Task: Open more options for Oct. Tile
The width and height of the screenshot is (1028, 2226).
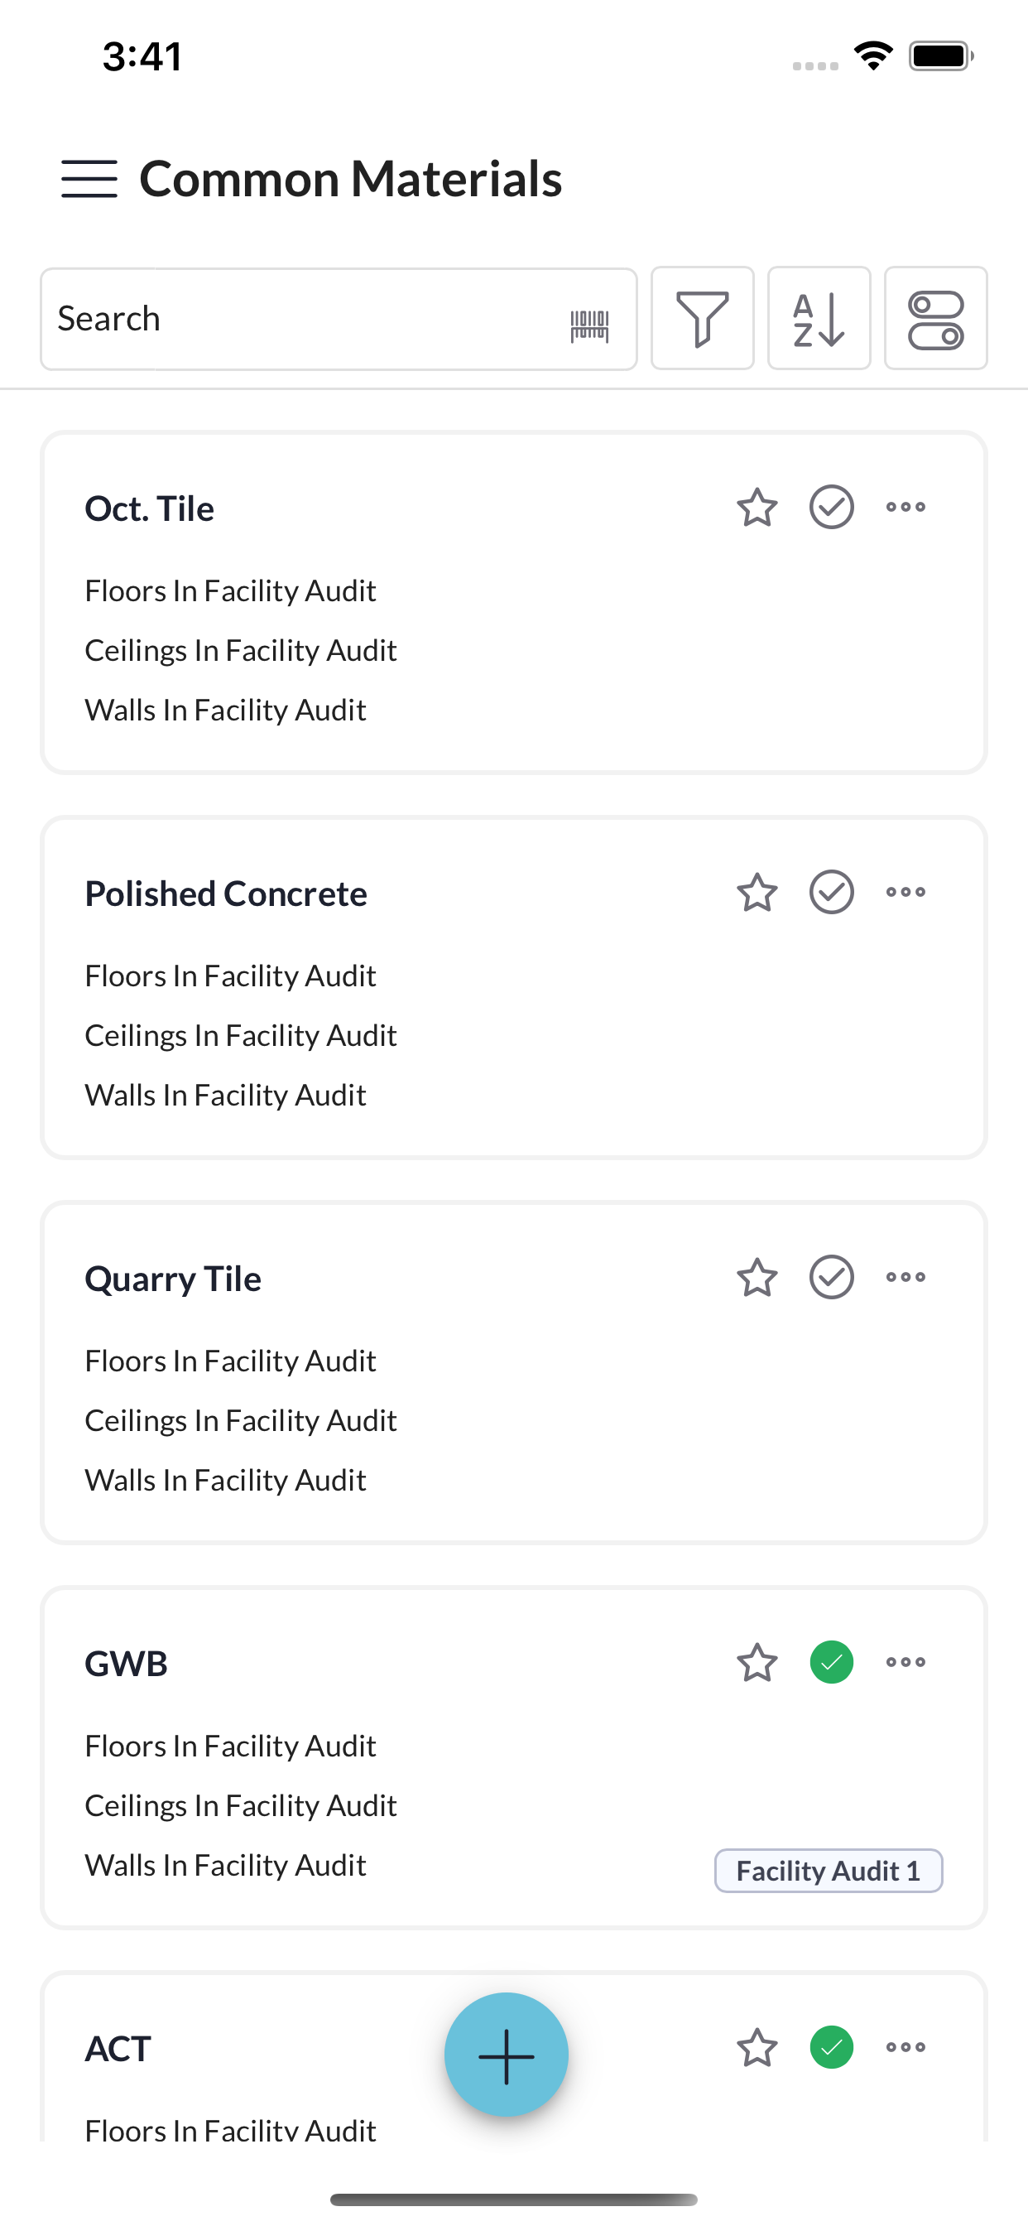Action: (906, 508)
